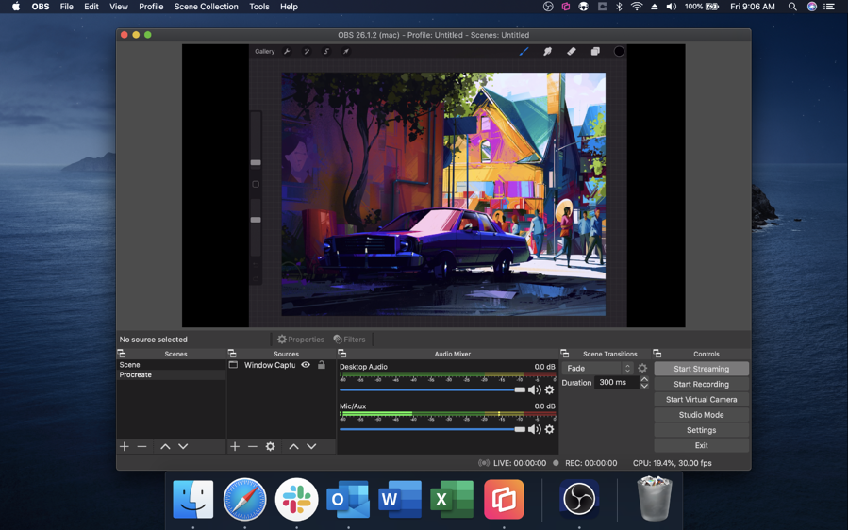The image size is (848, 530).
Task: Open source Properties
Action: (x=301, y=340)
